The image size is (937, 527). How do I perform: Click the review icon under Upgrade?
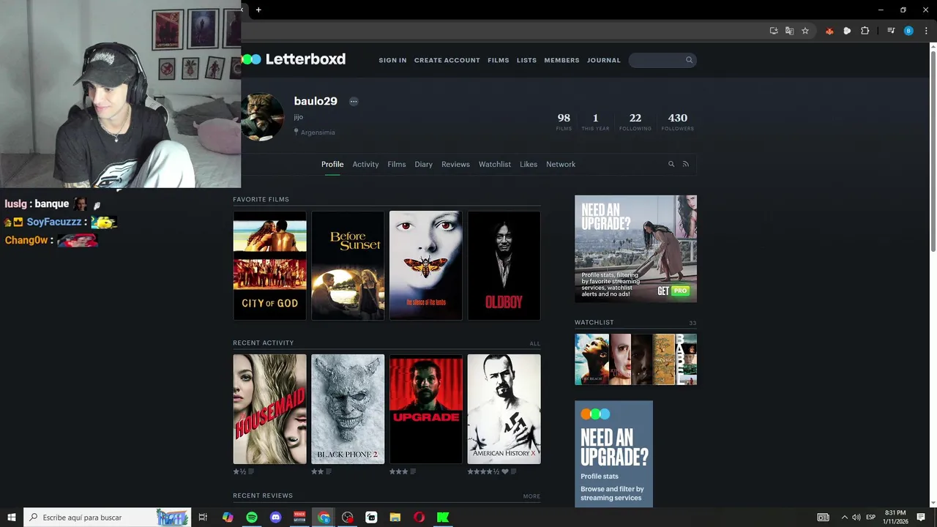[413, 471]
